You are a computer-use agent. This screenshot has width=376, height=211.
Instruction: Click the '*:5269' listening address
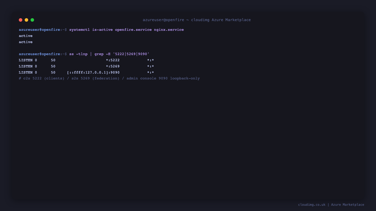113,67
